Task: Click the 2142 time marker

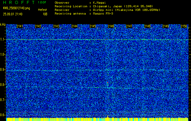Action: pos(38,26)
